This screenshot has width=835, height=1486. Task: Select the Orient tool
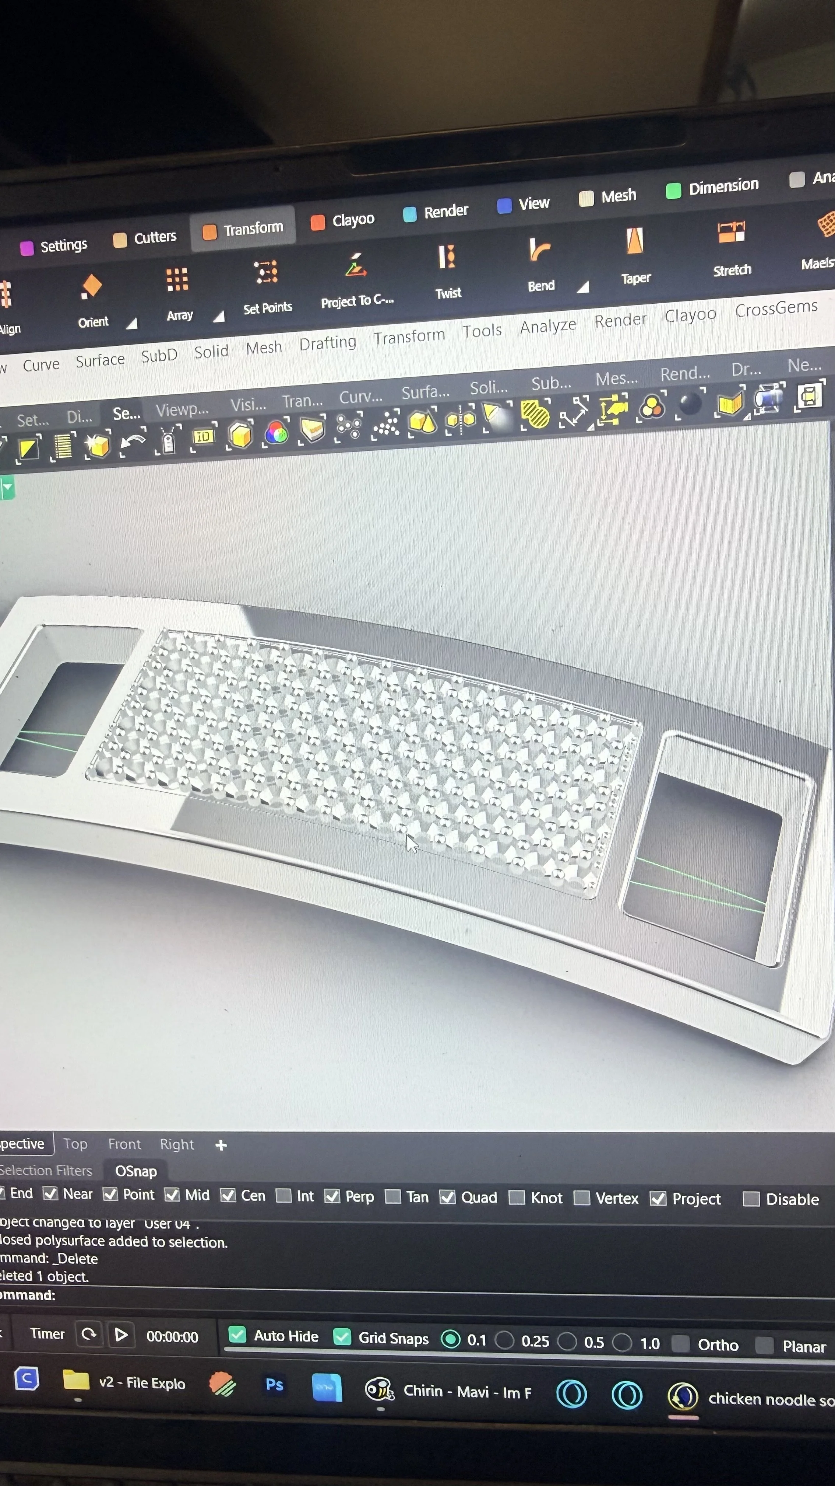[x=92, y=286]
